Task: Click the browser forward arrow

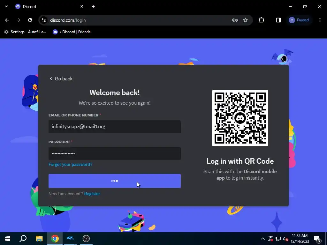Action: pyautogui.click(x=19, y=20)
